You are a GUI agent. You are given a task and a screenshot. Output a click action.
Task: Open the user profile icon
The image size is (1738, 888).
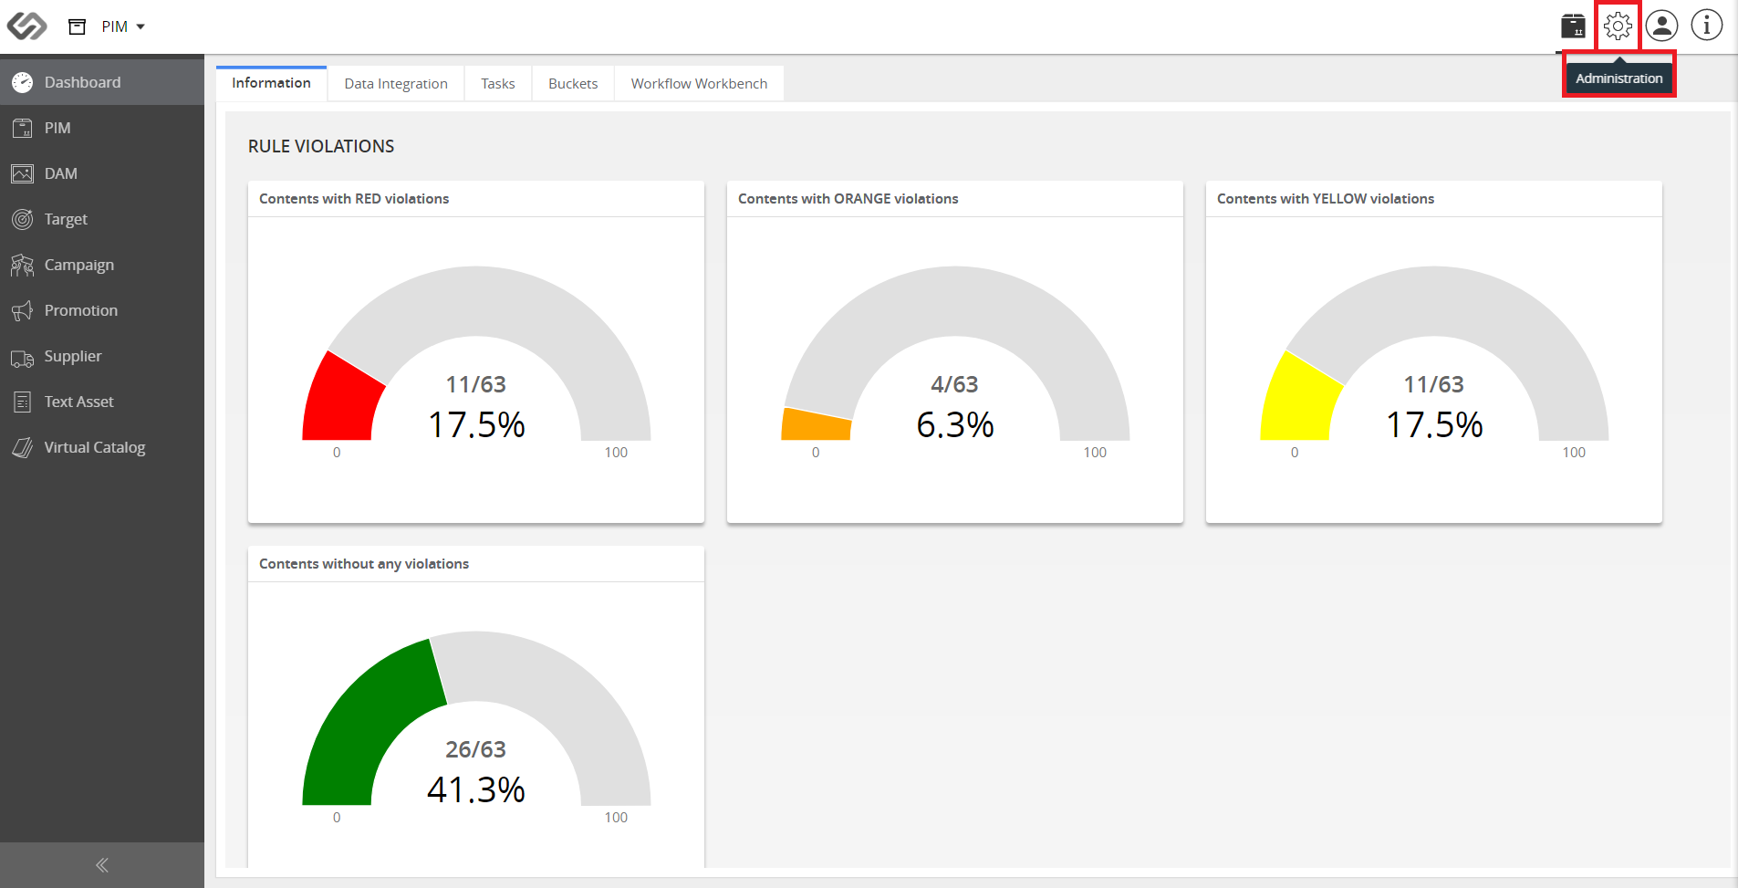point(1662,26)
